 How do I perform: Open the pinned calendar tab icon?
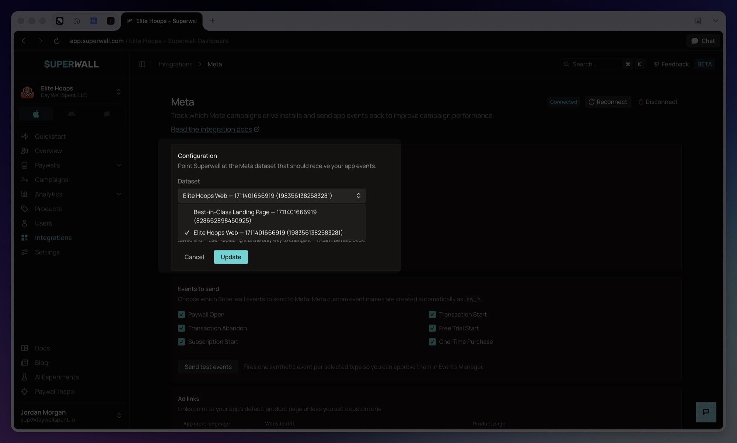click(x=94, y=21)
